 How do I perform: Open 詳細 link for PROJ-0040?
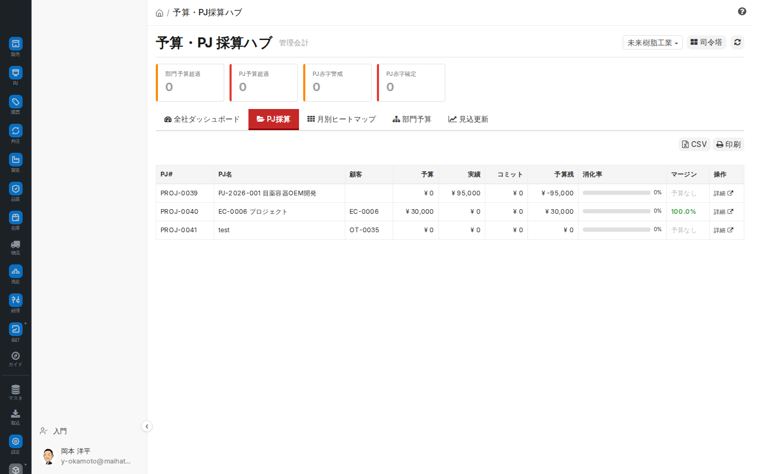coord(723,212)
